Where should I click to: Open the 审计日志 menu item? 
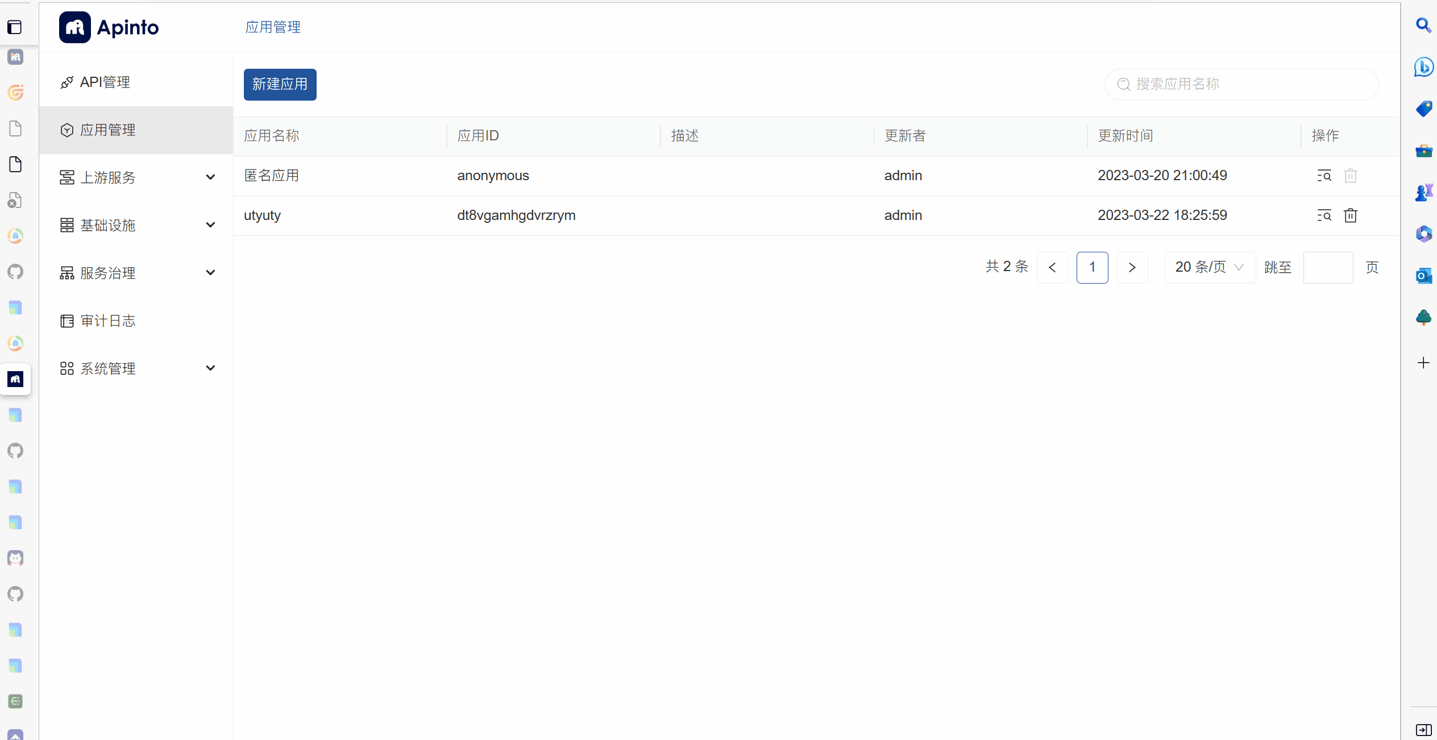point(107,321)
